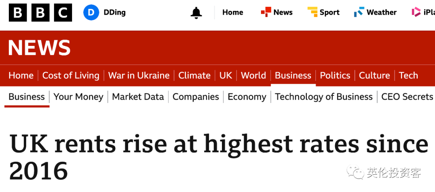435x192 pixels.
Task: Switch to the Technology of Business sub-tab
Action: click(324, 97)
